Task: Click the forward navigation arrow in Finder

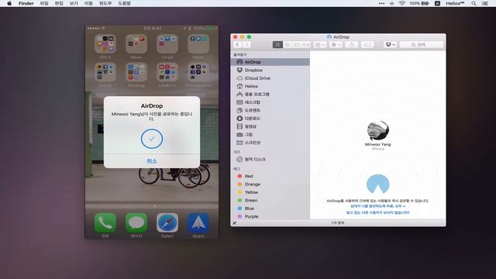Action: click(x=246, y=45)
